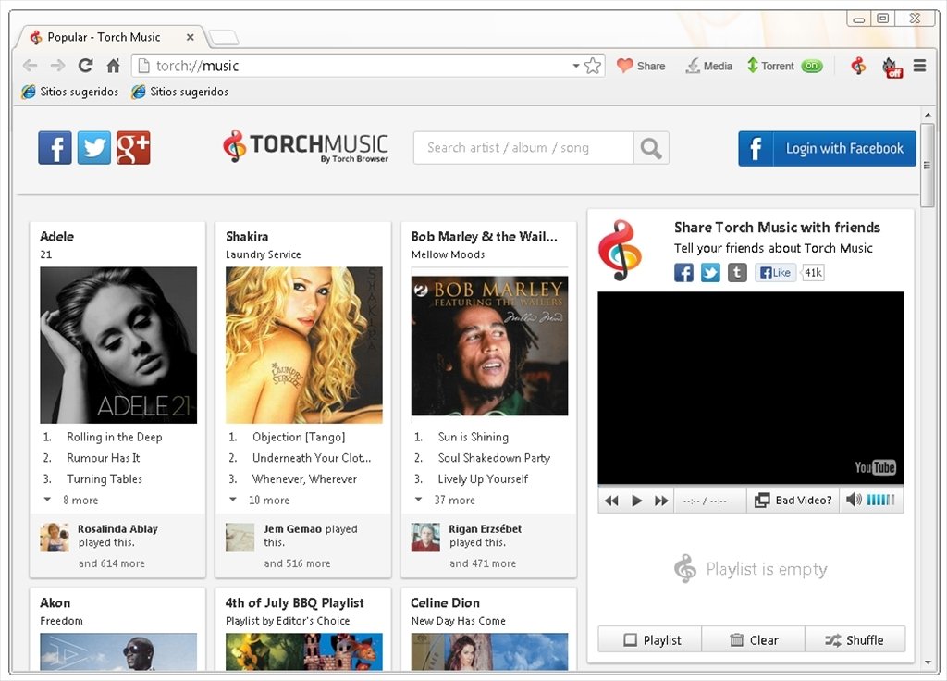This screenshot has height=681, width=947.
Task: Open the Torch Share button
Action: tap(641, 66)
